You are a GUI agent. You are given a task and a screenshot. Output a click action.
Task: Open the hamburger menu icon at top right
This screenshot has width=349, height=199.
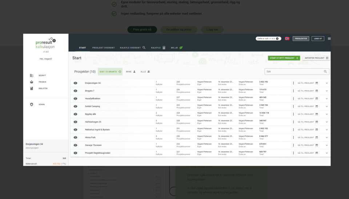(329, 38)
